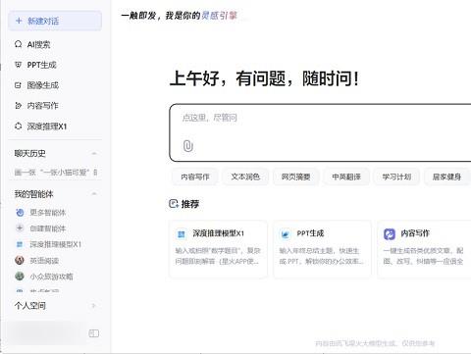Image resolution: width=471 pixels, height=354 pixels.
Task: Click the plus icon in 新建对话
Action: 19,21
